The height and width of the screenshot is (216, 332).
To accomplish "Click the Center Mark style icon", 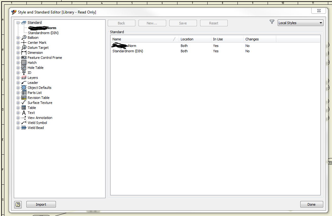I will click(24, 43).
